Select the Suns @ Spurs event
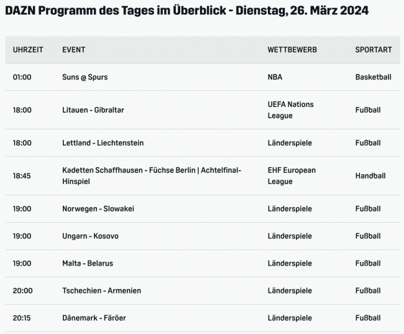This screenshot has width=404, height=334. [x=90, y=77]
